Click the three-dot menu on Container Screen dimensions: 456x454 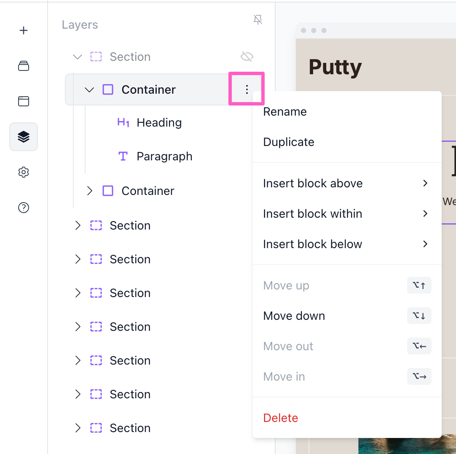coord(247,89)
